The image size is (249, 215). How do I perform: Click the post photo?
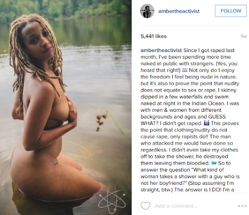[x=66, y=107]
